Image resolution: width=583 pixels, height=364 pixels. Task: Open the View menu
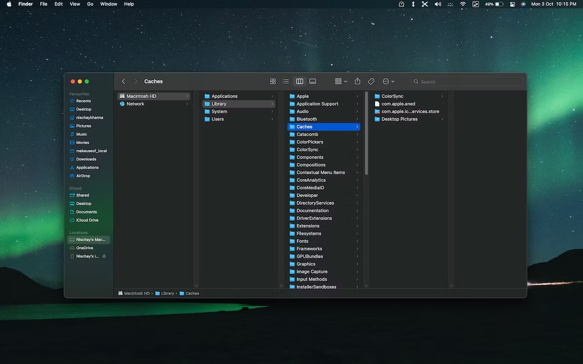(x=75, y=4)
